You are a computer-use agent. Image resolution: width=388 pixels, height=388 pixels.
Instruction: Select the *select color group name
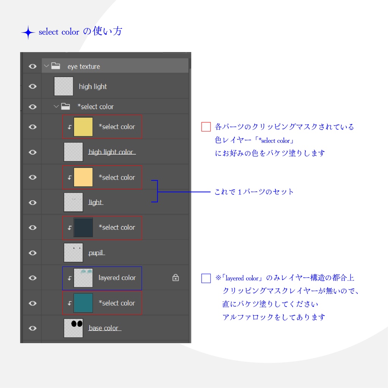tap(95, 106)
